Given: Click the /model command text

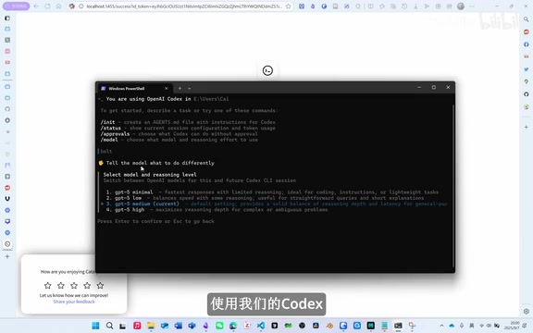Looking at the screenshot, I should click(x=109, y=140).
